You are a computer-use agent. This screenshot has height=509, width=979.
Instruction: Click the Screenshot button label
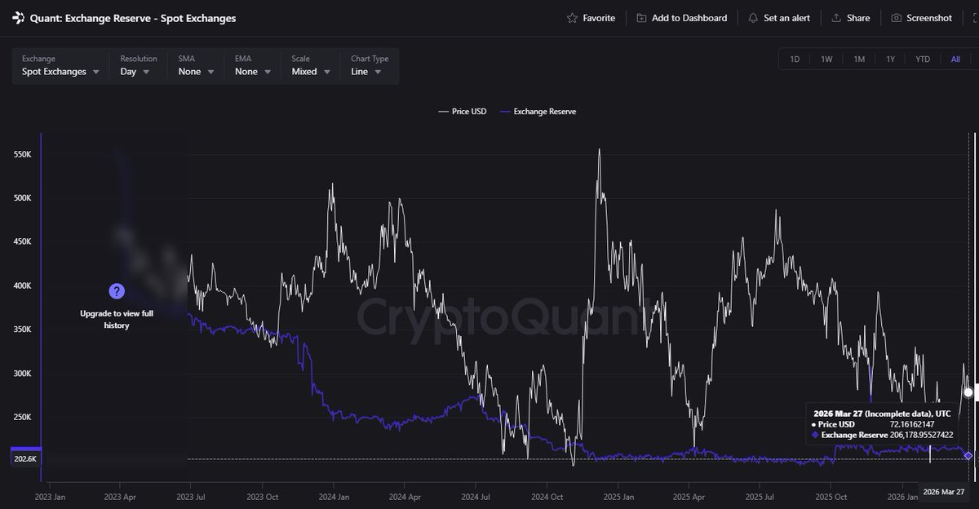pos(929,18)
